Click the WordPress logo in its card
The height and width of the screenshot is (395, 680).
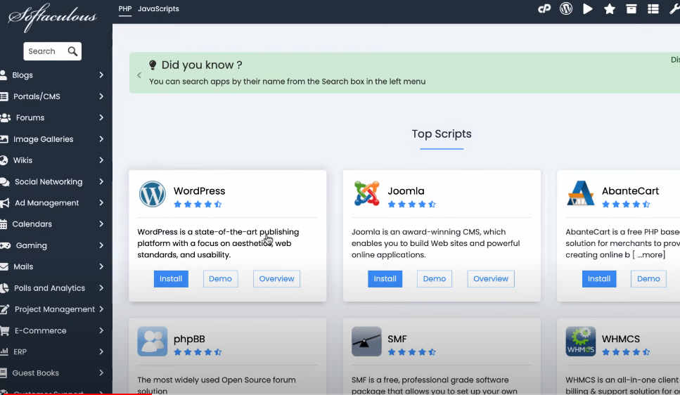[152, 194]
